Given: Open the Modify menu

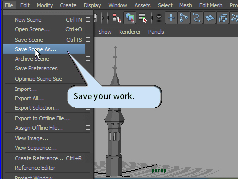Looking at the screenshot, I should [x=45, y=5].
